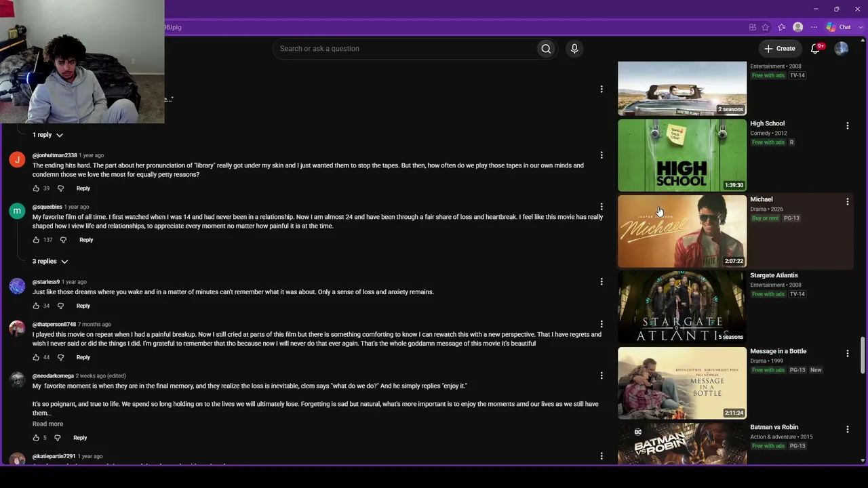This screenshot has width=868, height=488.
Task: Open options menu for @neodarkomega's comment
Action: [x=601, y=375]
